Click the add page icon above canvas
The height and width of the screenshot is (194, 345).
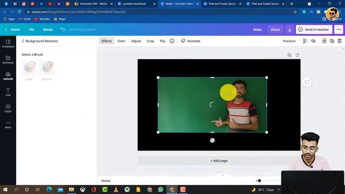coord(297,55)
